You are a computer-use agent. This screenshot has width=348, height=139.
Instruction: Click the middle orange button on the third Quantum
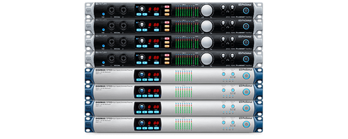coord(167,42)
